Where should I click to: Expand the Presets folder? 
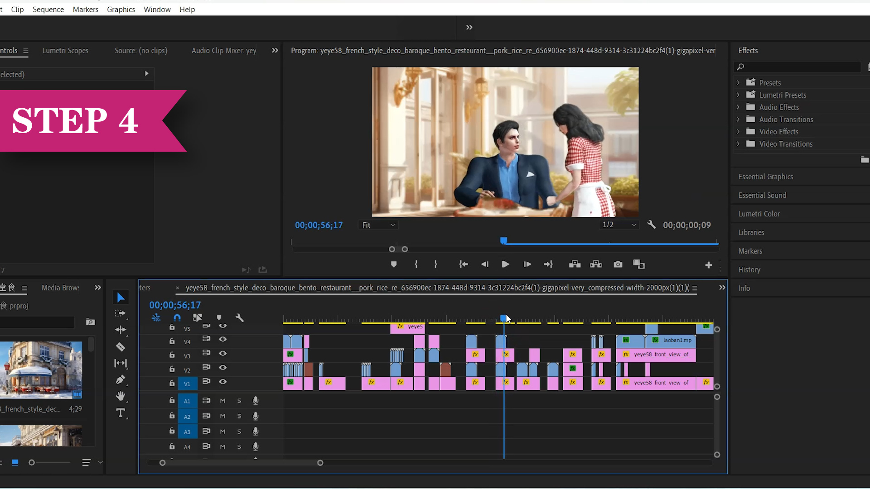coord(738,82)
